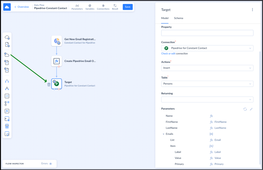The width and height of the screenshot is (263, 170).
Task: Click the List parameter row label
Action: tap(172, 140)
